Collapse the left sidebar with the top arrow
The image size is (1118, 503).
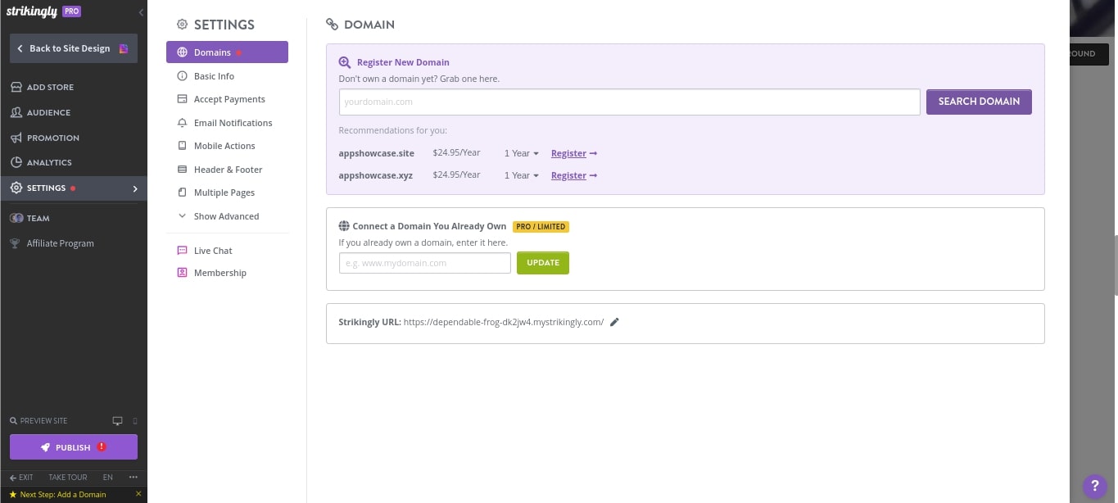(141, 13)
